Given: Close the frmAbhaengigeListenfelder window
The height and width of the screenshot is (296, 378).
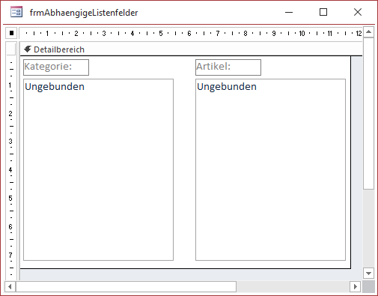Looking at the screenshot, I should (x=358, y=12).
